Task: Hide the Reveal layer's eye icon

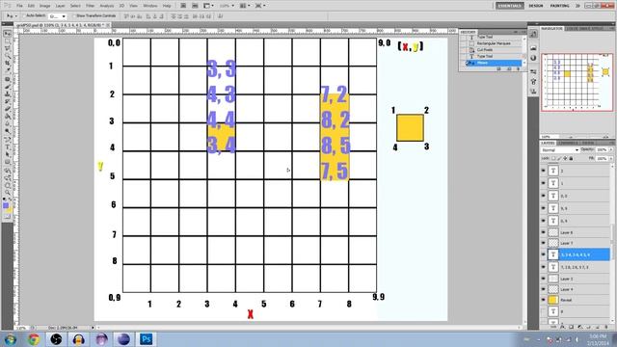Action: coord(544,300)
